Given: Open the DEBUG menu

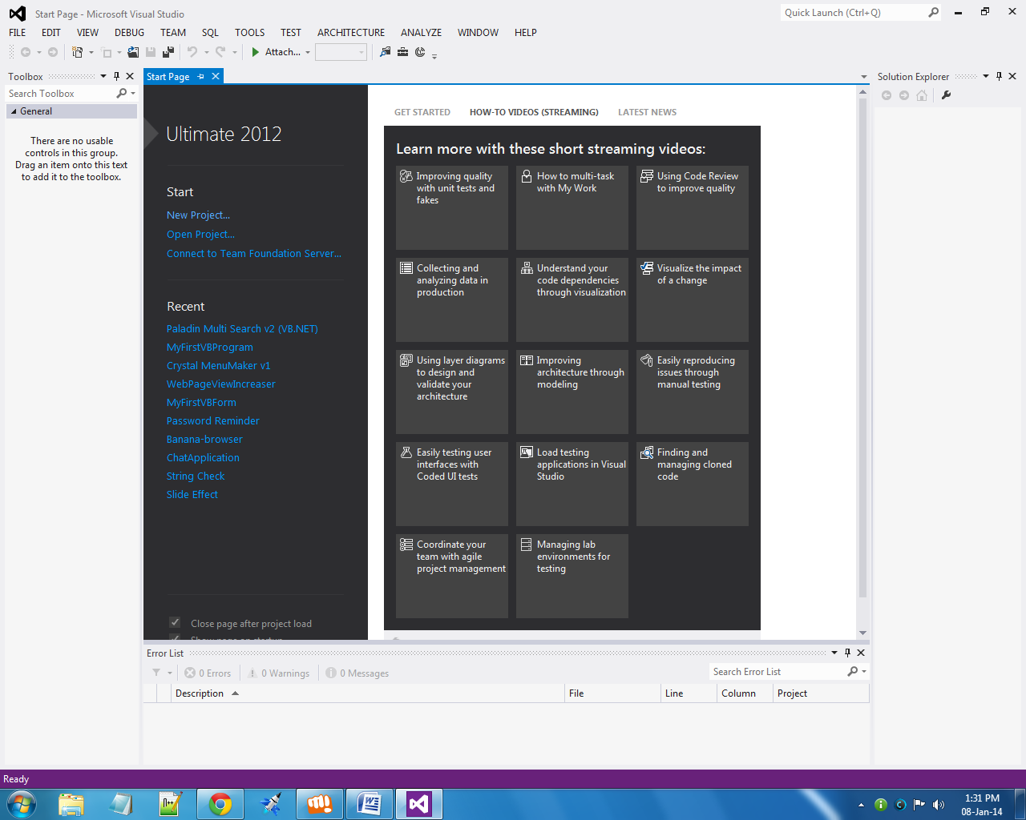Looking at the screenshot, I should [129, 32].
